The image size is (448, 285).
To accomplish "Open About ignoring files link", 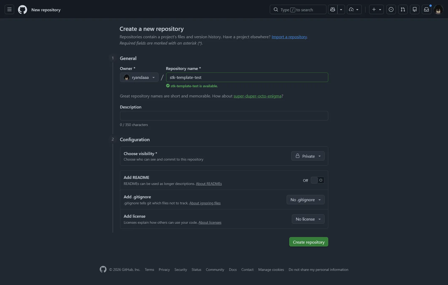I will point(205,203).
